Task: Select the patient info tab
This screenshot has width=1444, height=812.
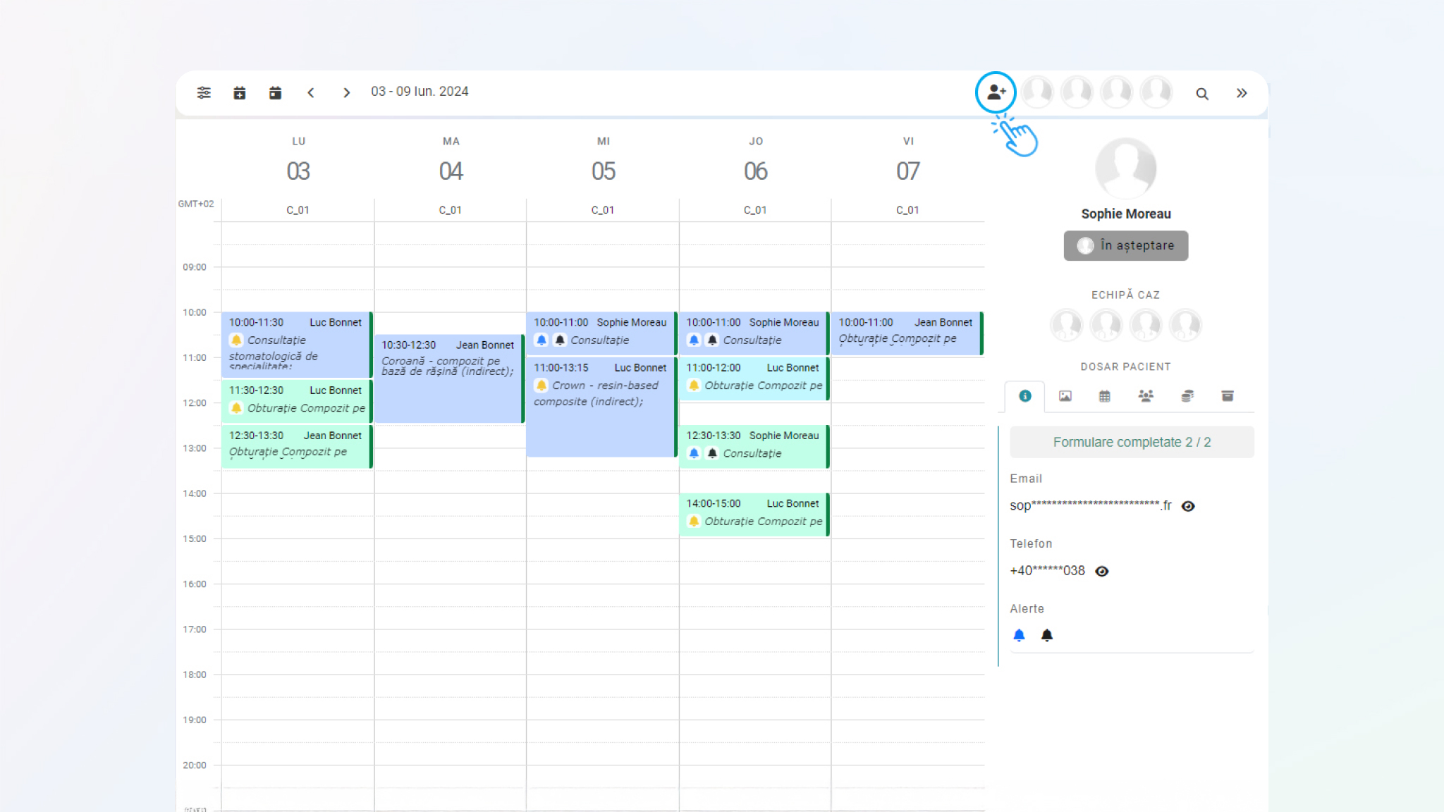Action: point(1025,396)
